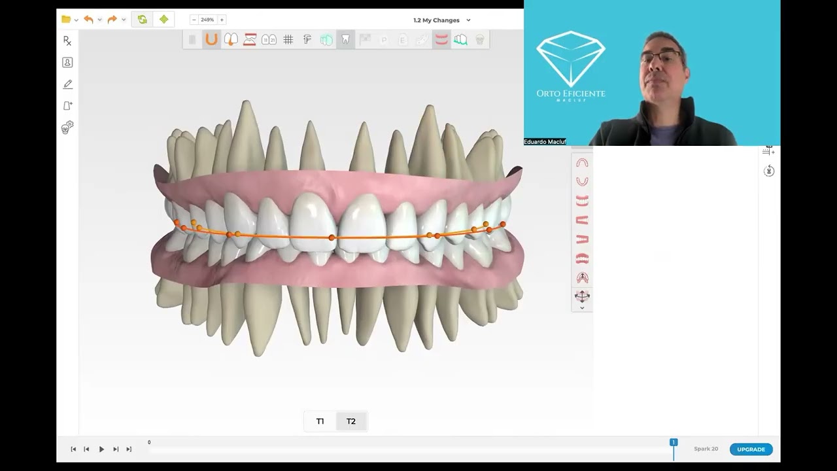Switch to the T1 stage tab

point(320,421)
